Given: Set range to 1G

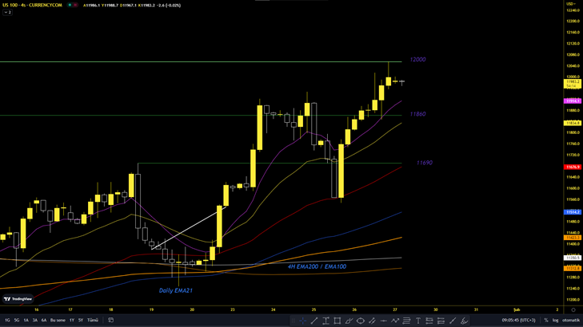Looking at the screenshot, I should click(7, 320).
